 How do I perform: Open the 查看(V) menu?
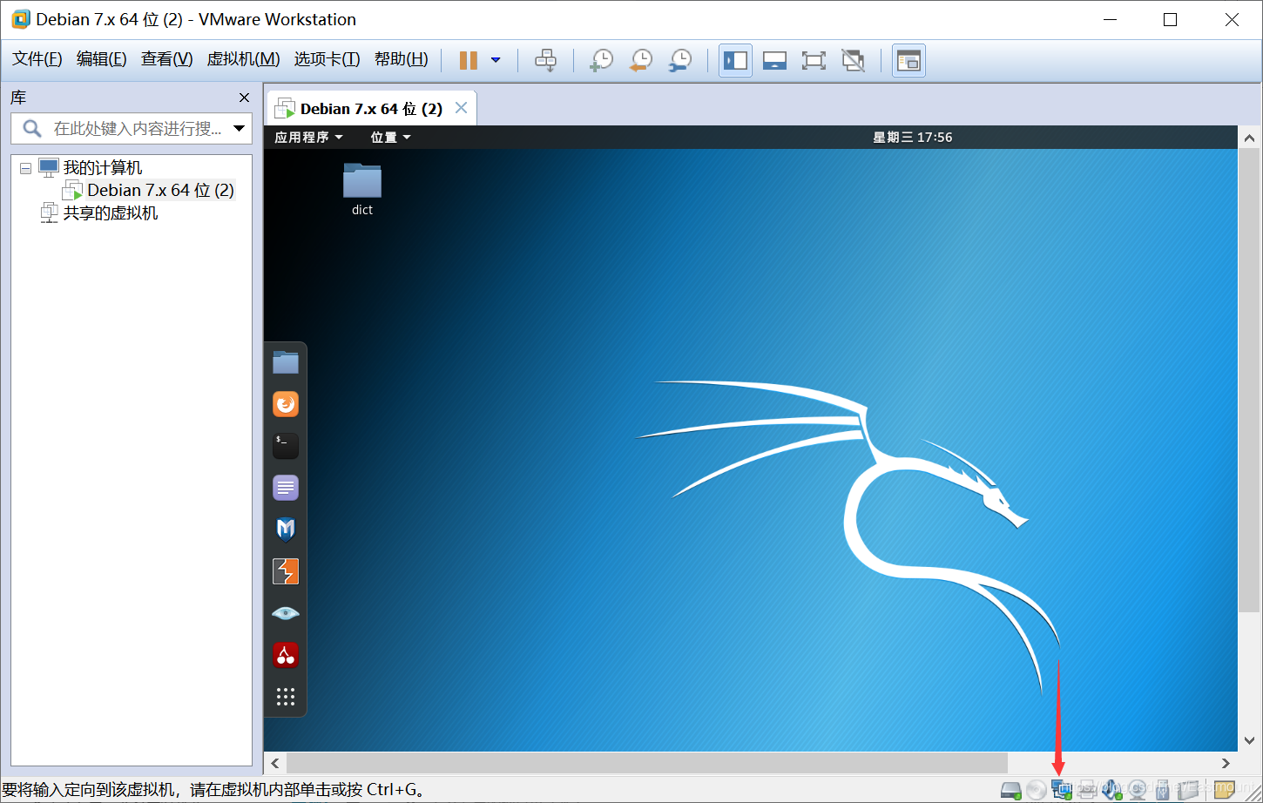(x=166, y=59)
